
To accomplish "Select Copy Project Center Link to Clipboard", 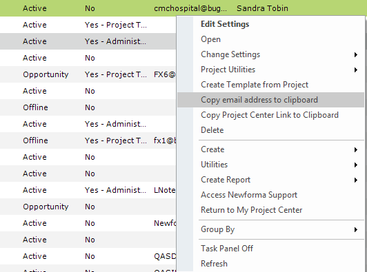I will [270, 115].
